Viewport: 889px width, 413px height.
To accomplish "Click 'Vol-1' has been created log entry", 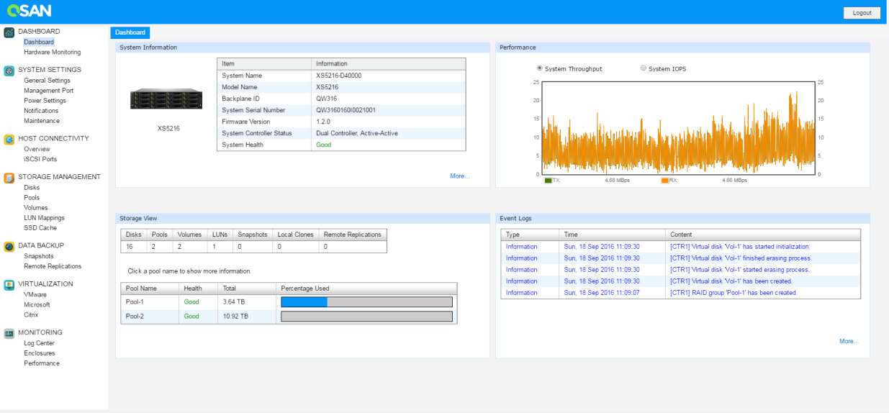I will point(731,281).
